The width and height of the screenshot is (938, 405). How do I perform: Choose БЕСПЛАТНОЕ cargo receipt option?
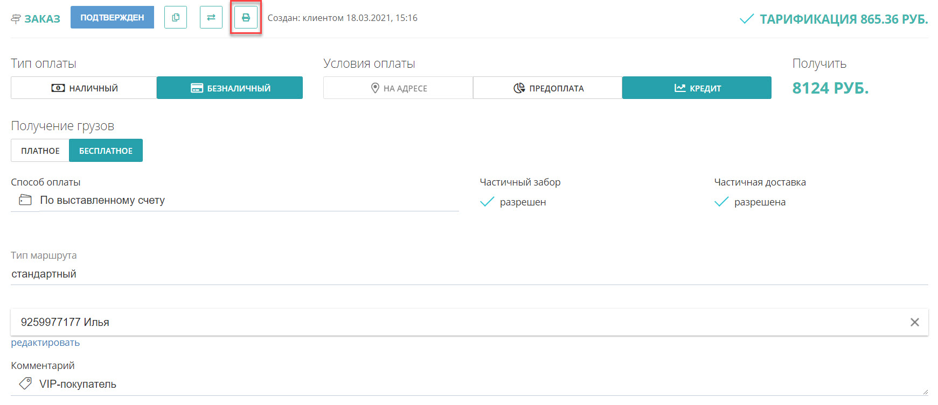(x=106, y=151)
